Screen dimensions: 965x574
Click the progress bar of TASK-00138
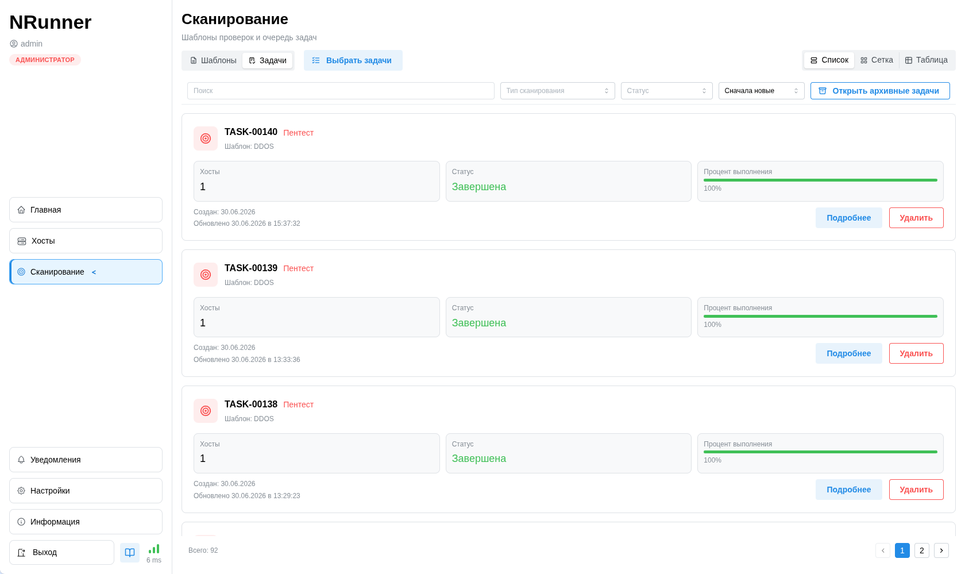(x=820, y=452)
